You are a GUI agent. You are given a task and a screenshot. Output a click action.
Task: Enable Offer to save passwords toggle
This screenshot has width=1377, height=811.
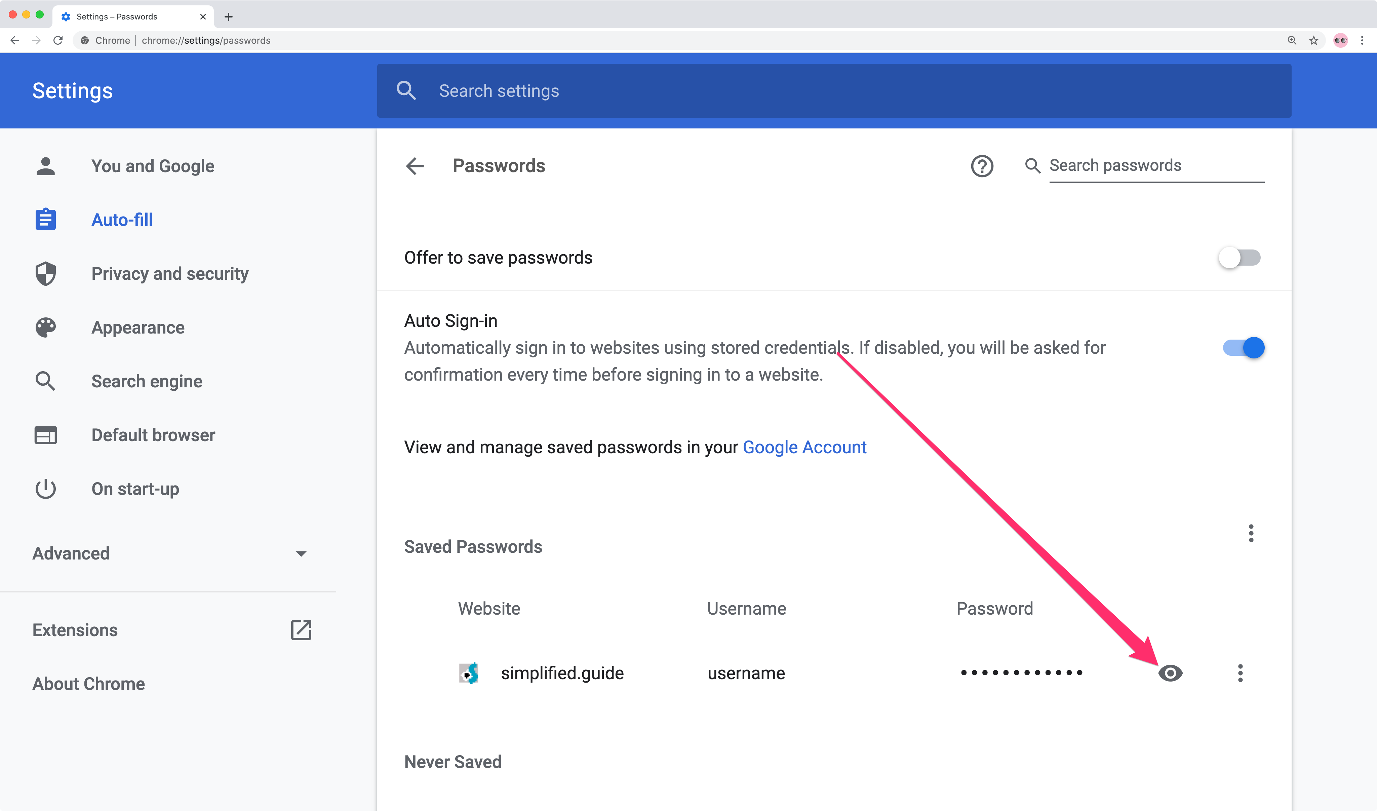(x=1239, y=258)
